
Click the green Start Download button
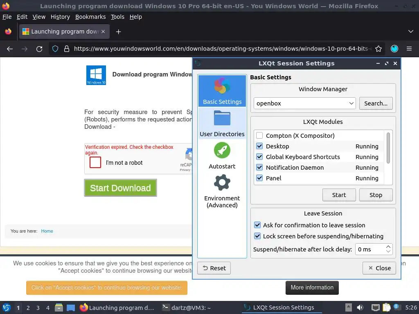[x=121, y=188]
